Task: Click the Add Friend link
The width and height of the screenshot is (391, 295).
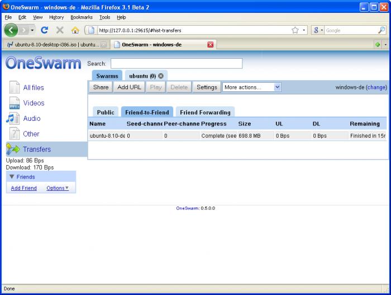Action: 23,188
